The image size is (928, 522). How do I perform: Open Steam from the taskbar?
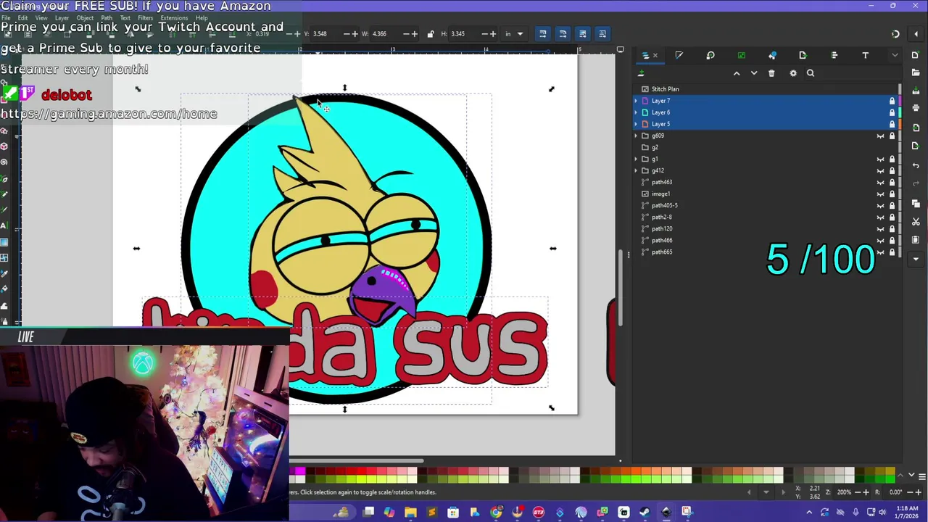pyautogui.click(x=644, y=513)
